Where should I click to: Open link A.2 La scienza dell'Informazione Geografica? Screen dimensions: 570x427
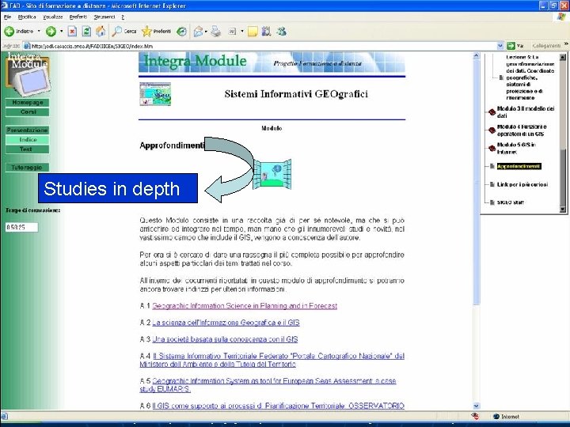click(x=226, y=323)
